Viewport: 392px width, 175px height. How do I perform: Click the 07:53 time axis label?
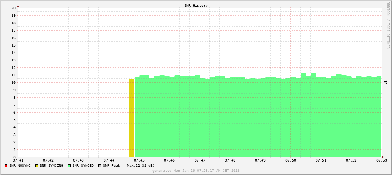(x=381, y=161)
